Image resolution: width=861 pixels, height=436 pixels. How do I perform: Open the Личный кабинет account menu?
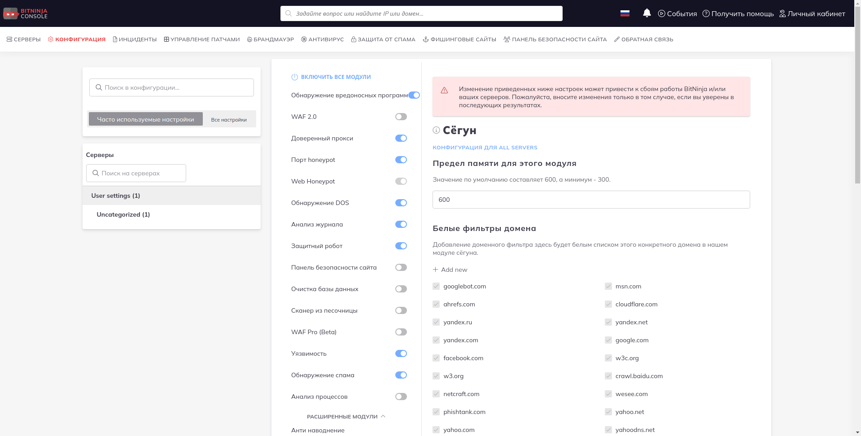tap(812, 13)
